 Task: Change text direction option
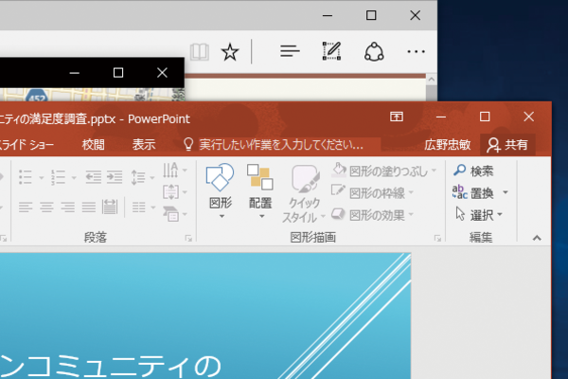[174, 171]
